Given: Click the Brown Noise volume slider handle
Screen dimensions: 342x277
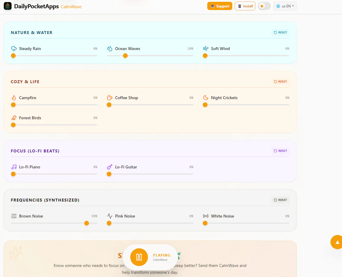Looking at the screenshot, I should pyautogui.click(x=87, y=223).
